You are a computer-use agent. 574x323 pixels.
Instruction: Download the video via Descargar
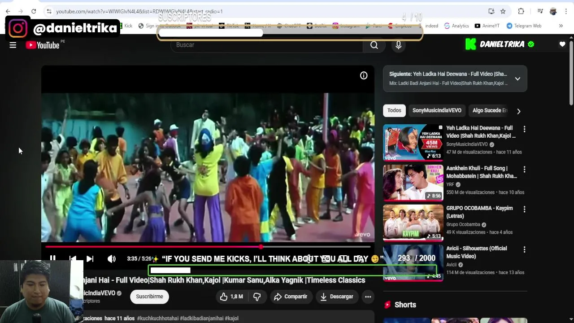[337, 297]
